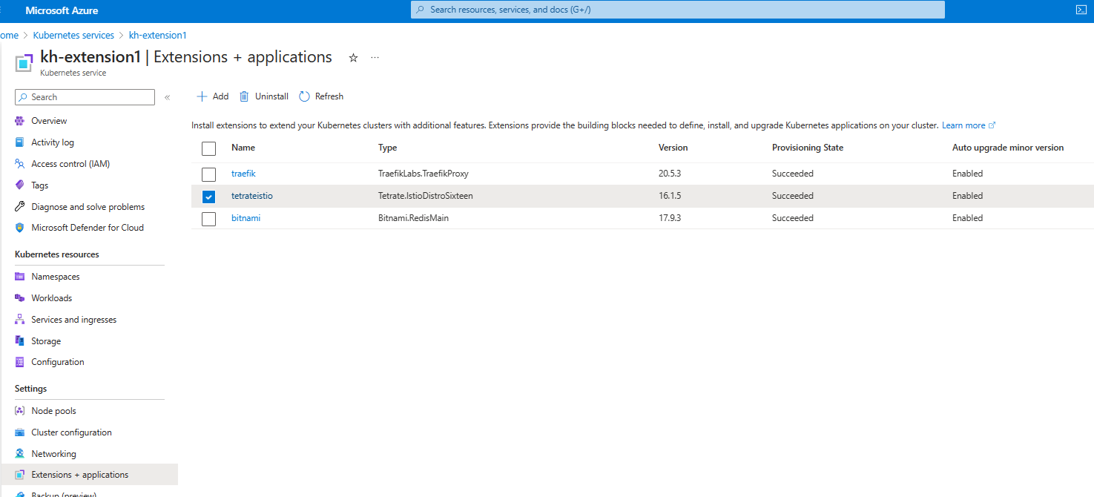Open Diagnose and solve problems
This screenshot has height=497, width=1094.
pos(88,207)
